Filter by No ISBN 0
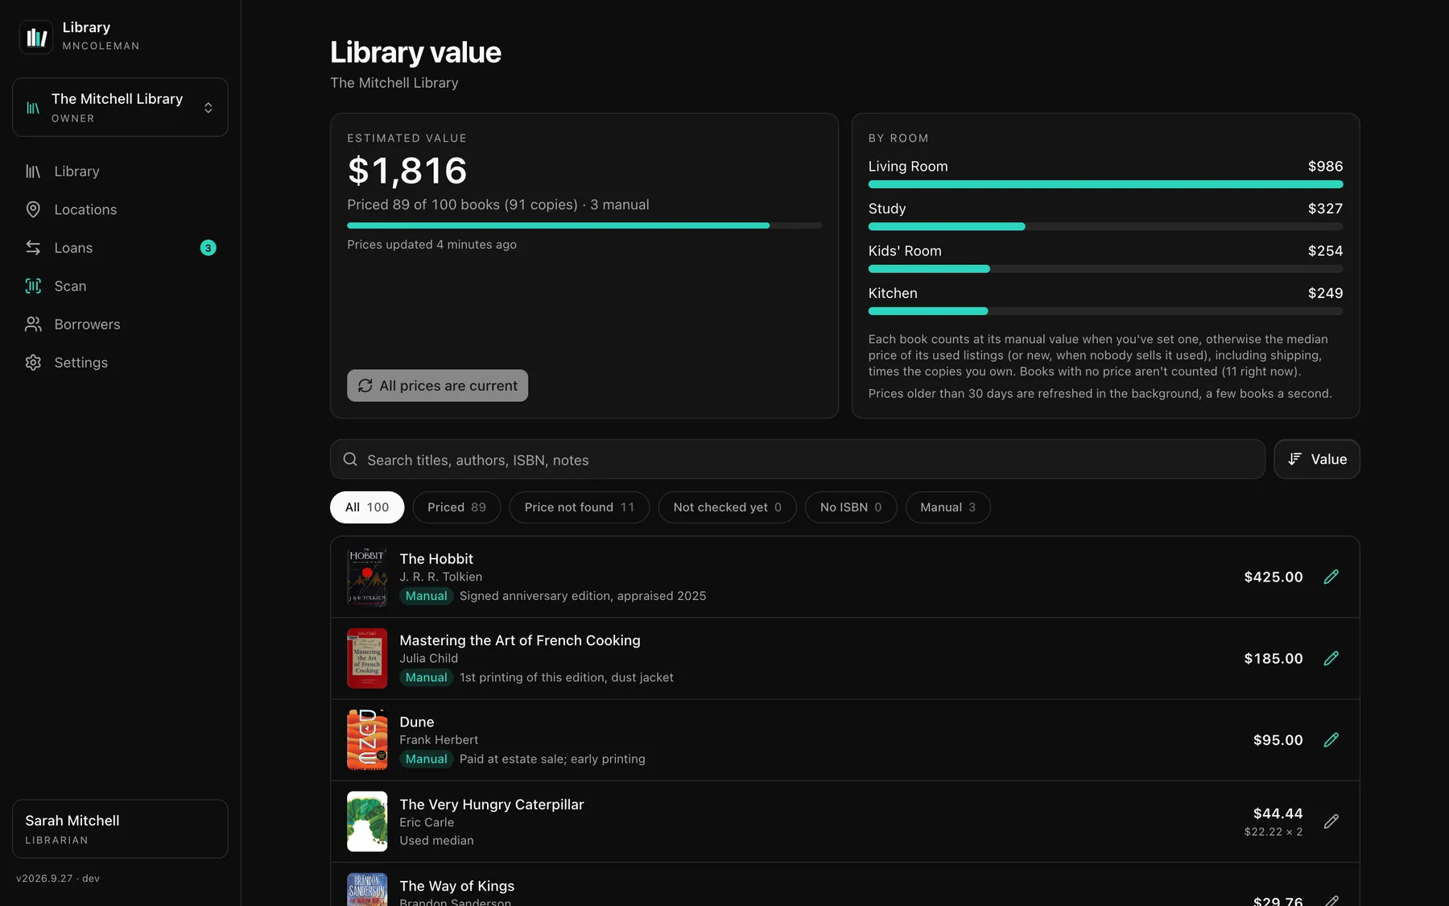1449x906 pixels. click(851, 507)
